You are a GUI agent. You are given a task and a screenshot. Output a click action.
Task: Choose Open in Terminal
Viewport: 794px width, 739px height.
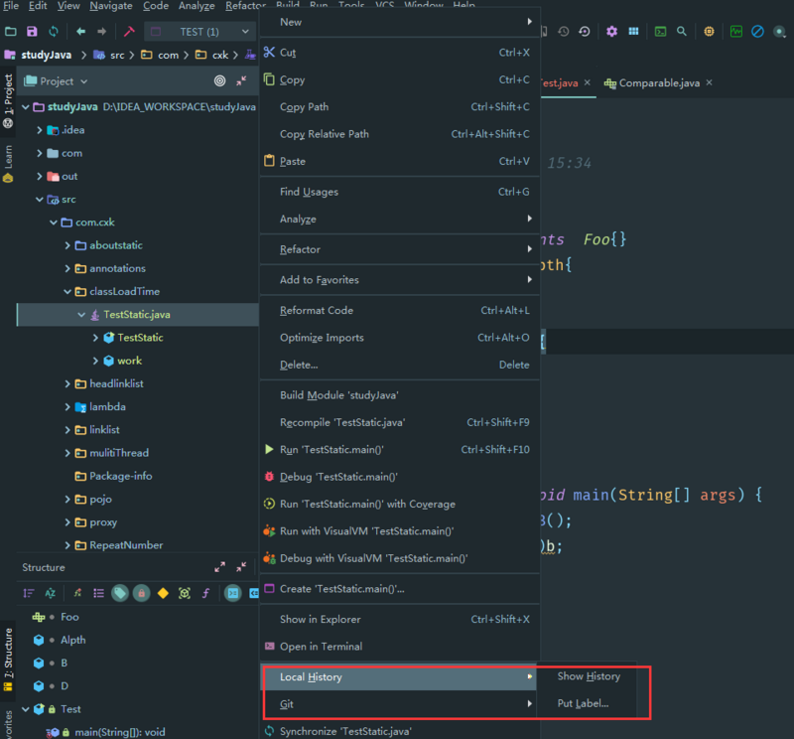399,647
